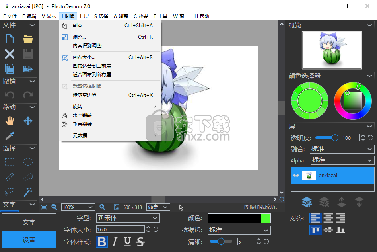Image resolution: width=377 pixels, height=252 pixels.
Task: Expand the 旋转 submenu
Action: [110, 106]
